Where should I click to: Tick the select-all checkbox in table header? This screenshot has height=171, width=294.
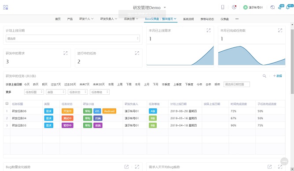7,103
